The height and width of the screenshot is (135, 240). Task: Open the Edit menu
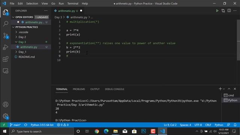point(20,3)
